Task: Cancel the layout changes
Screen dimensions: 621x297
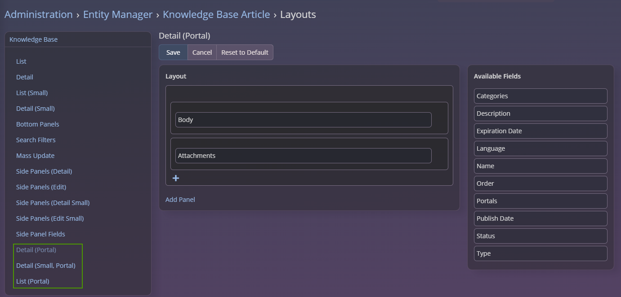Action: click(202, 52)
